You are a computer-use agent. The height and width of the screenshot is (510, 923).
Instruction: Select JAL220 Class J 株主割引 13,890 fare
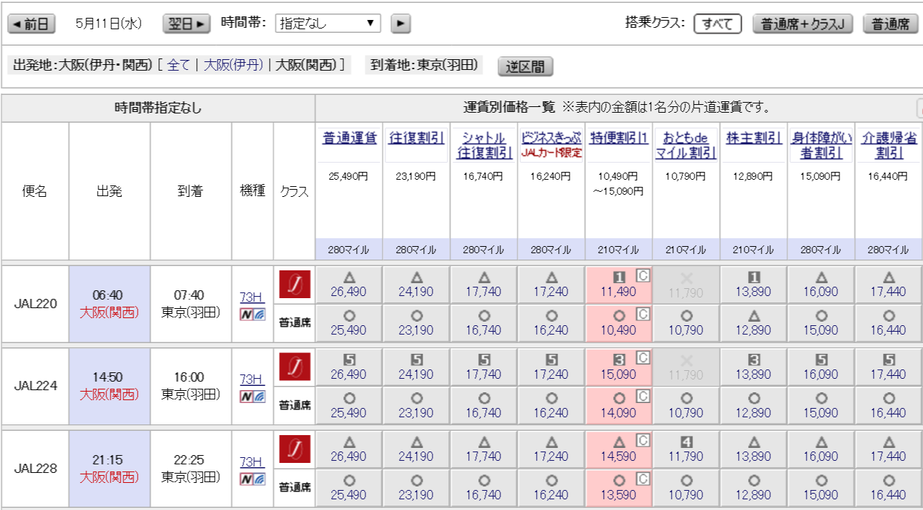[754, 284]
